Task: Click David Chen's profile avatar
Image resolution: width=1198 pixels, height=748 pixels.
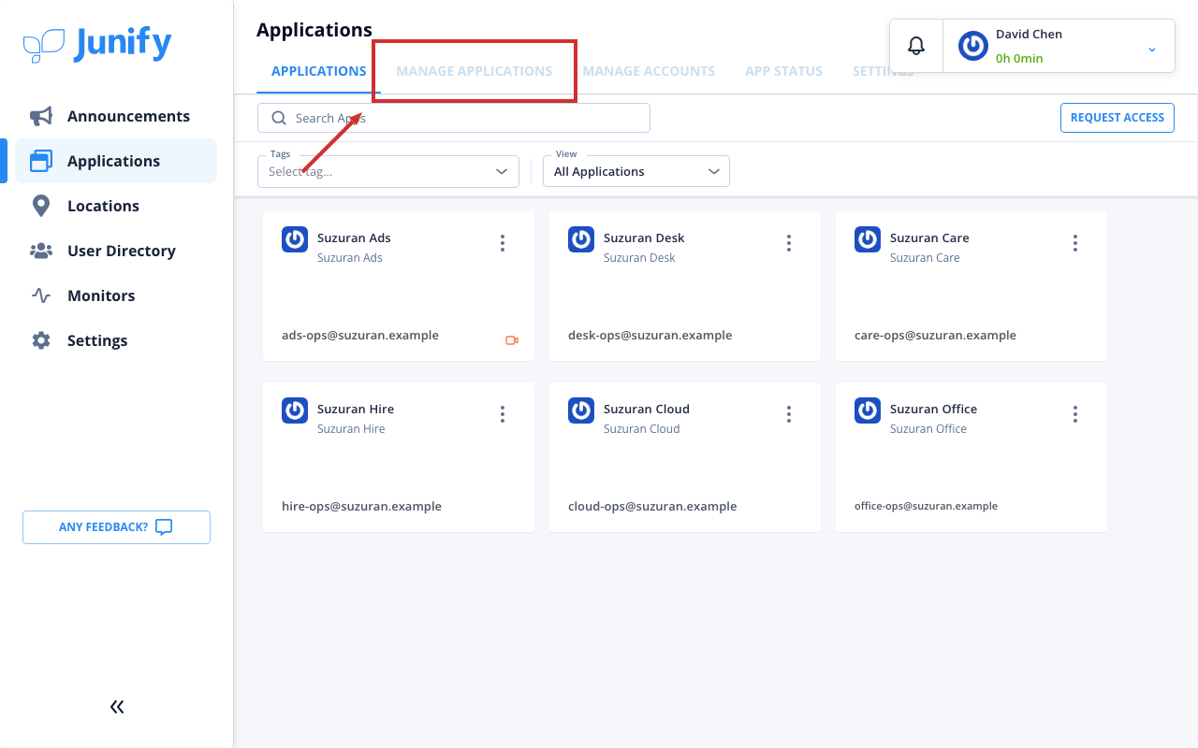Action: (x=973, y=46)
